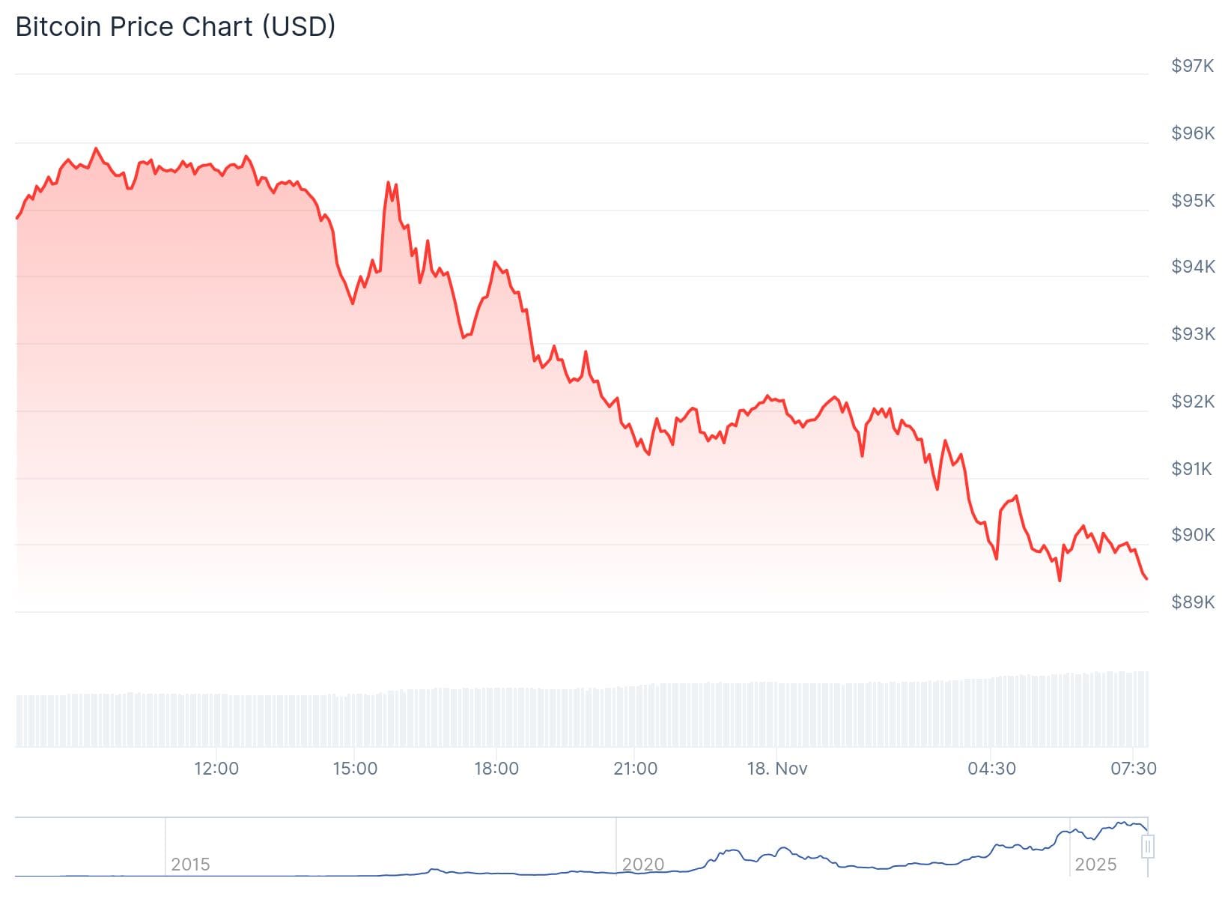Click the 04:30 time axis label

(x=991, y=769)
